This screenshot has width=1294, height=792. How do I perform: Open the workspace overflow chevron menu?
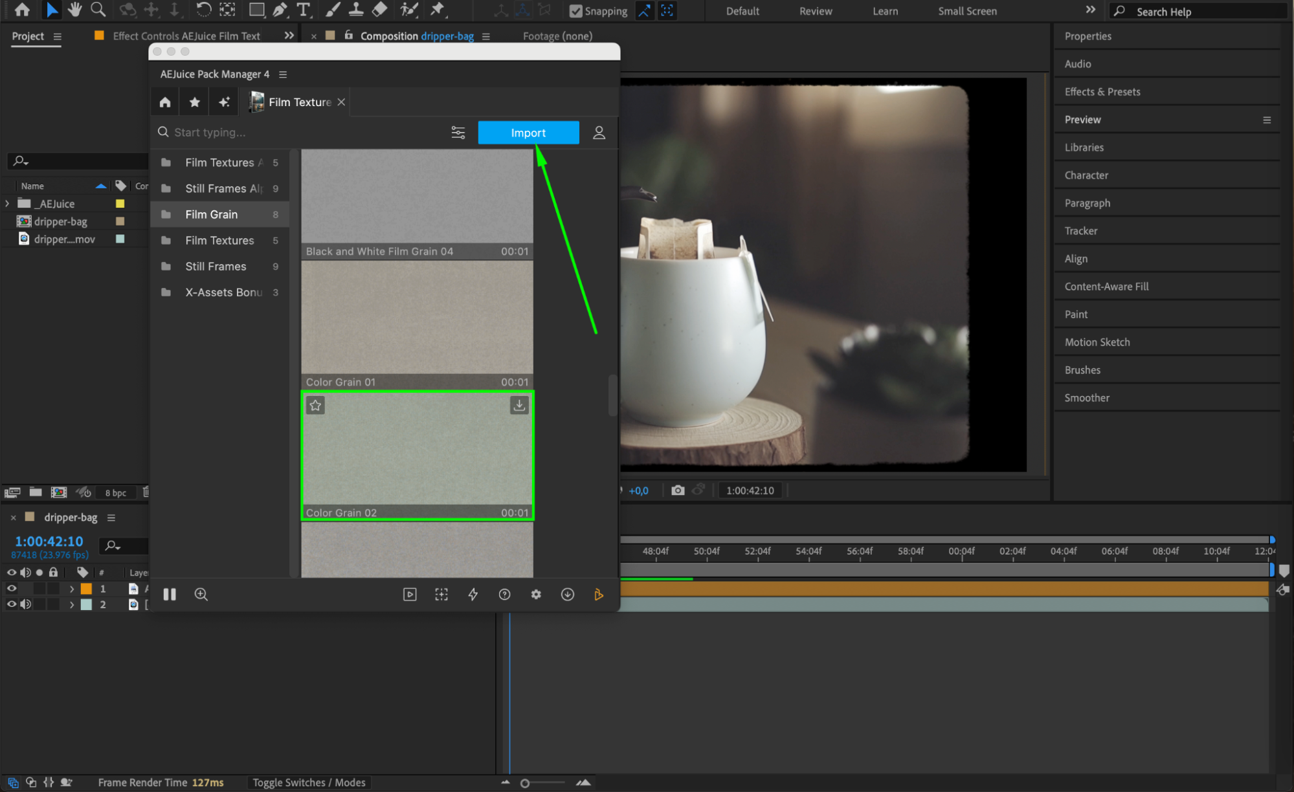pos(1091,10)
